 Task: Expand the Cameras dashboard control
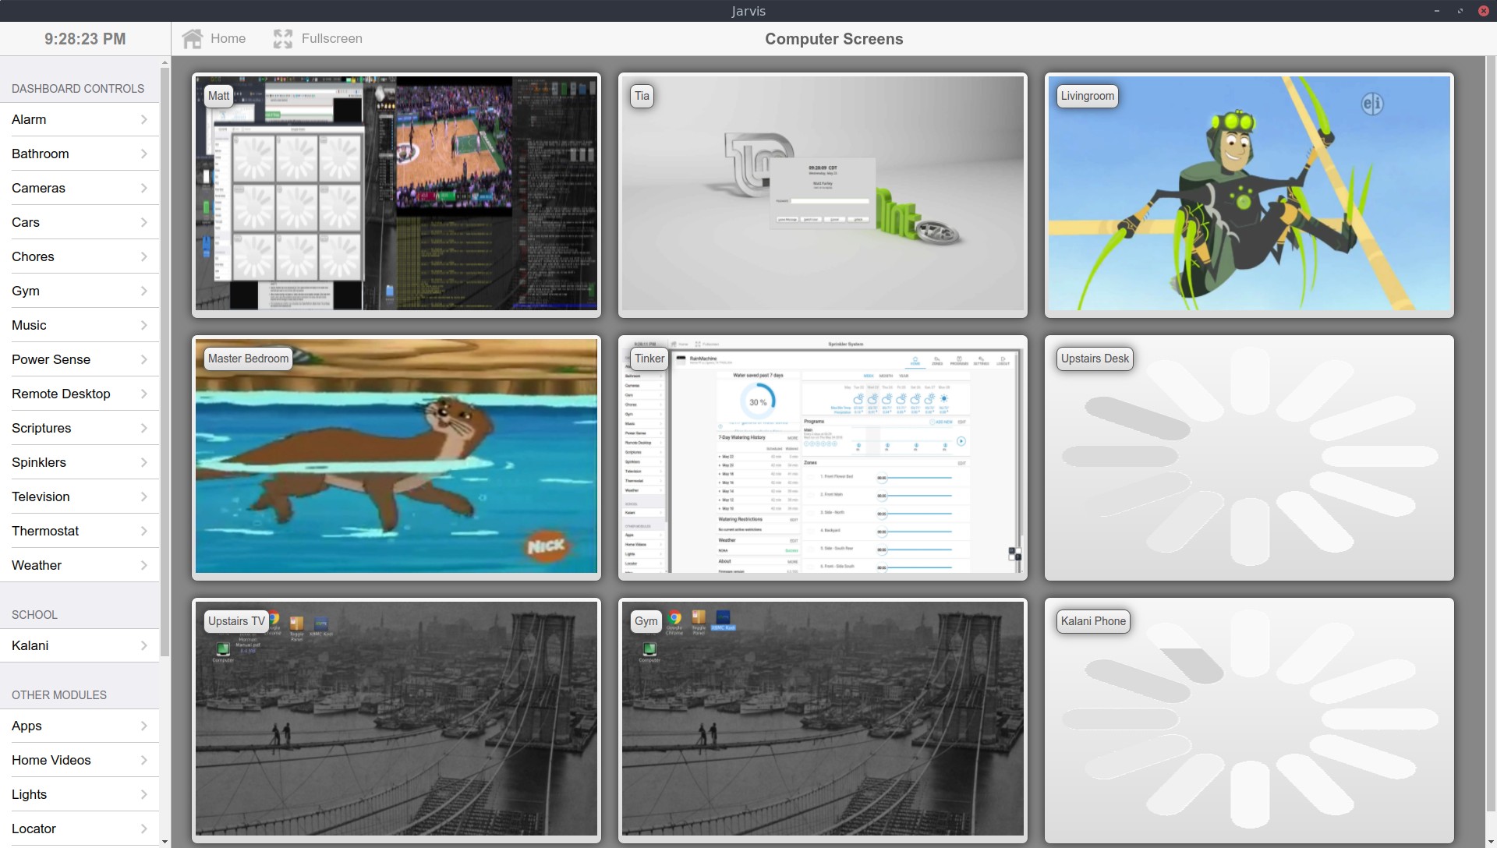coord(78,188)
